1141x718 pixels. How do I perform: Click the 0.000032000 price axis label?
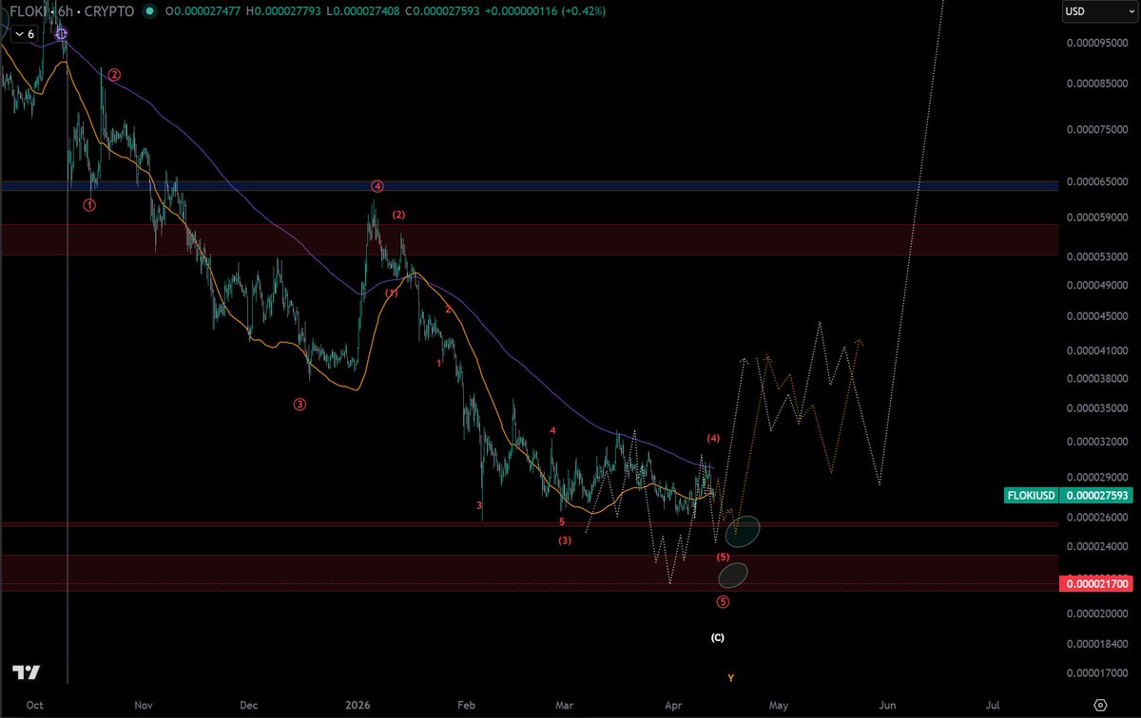click(x=1097, y=442)
